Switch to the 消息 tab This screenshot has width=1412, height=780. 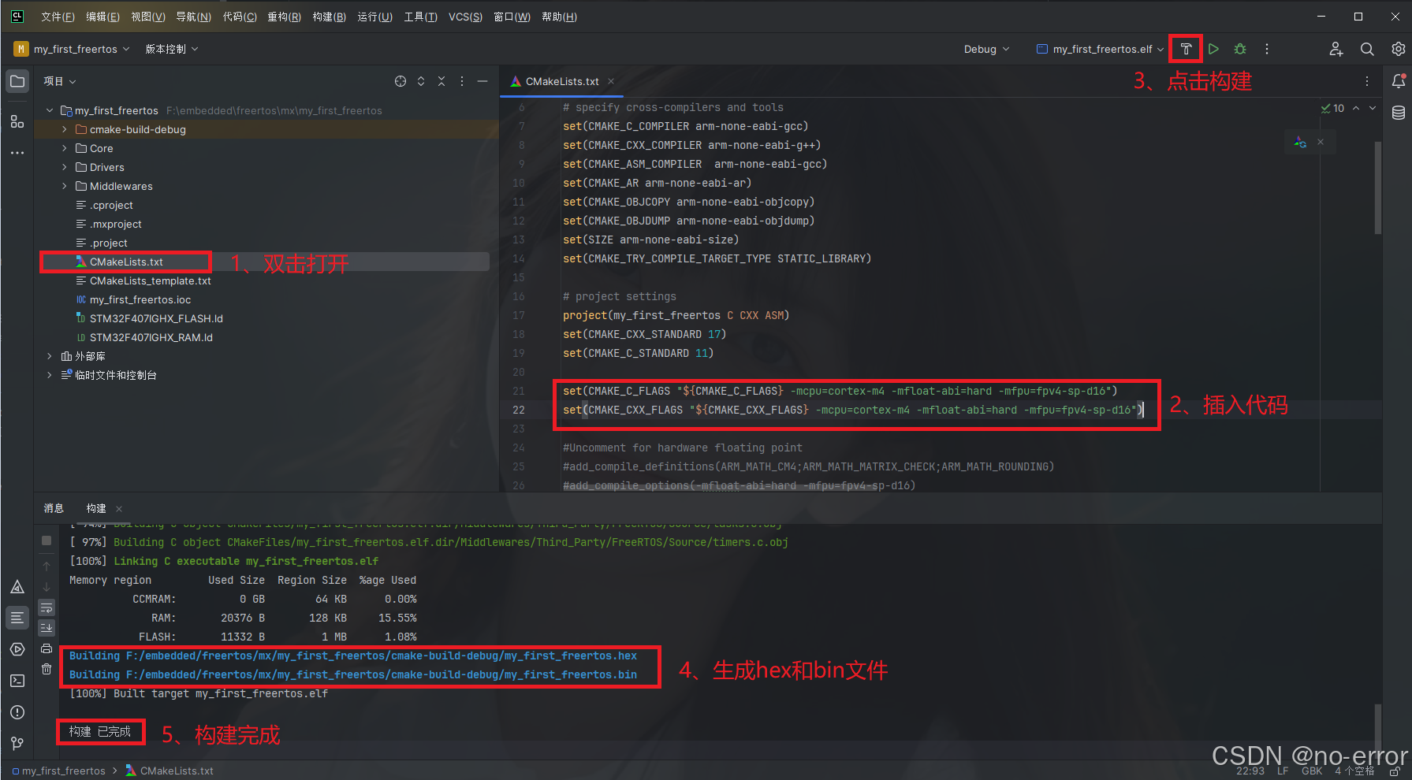54,508
